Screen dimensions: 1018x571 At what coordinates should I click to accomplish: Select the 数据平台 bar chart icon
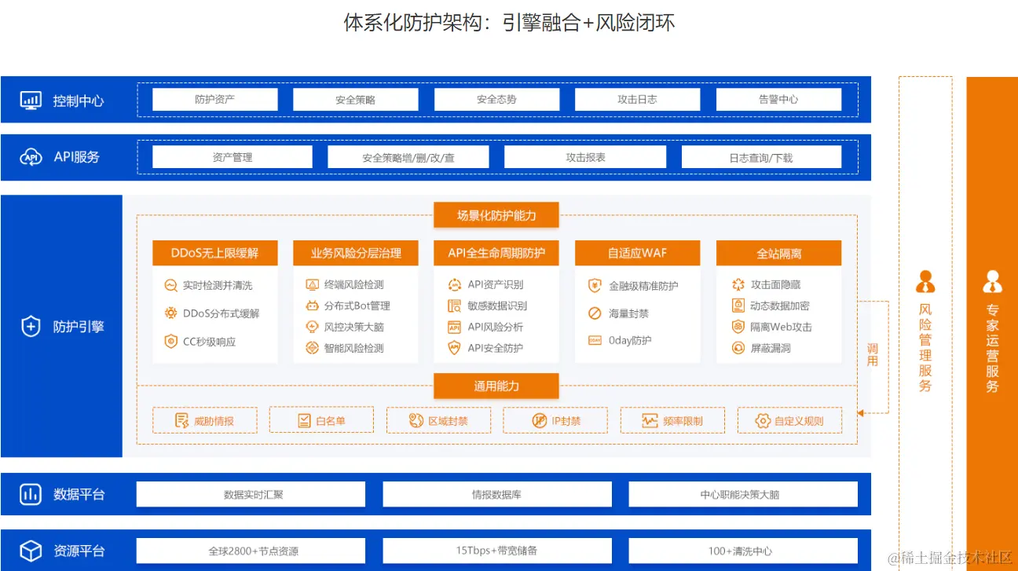pos(31,494)
